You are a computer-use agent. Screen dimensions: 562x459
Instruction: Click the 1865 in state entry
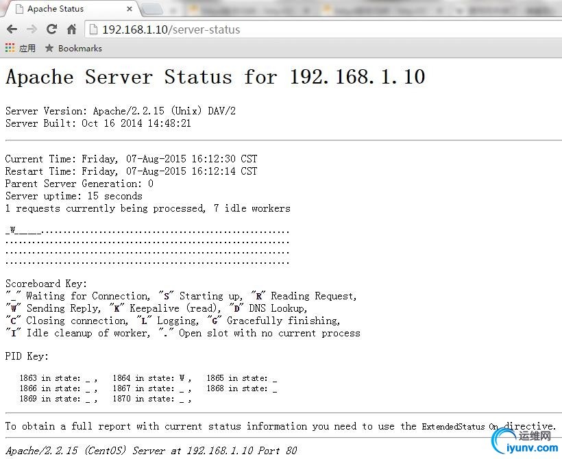coord(241,378)
